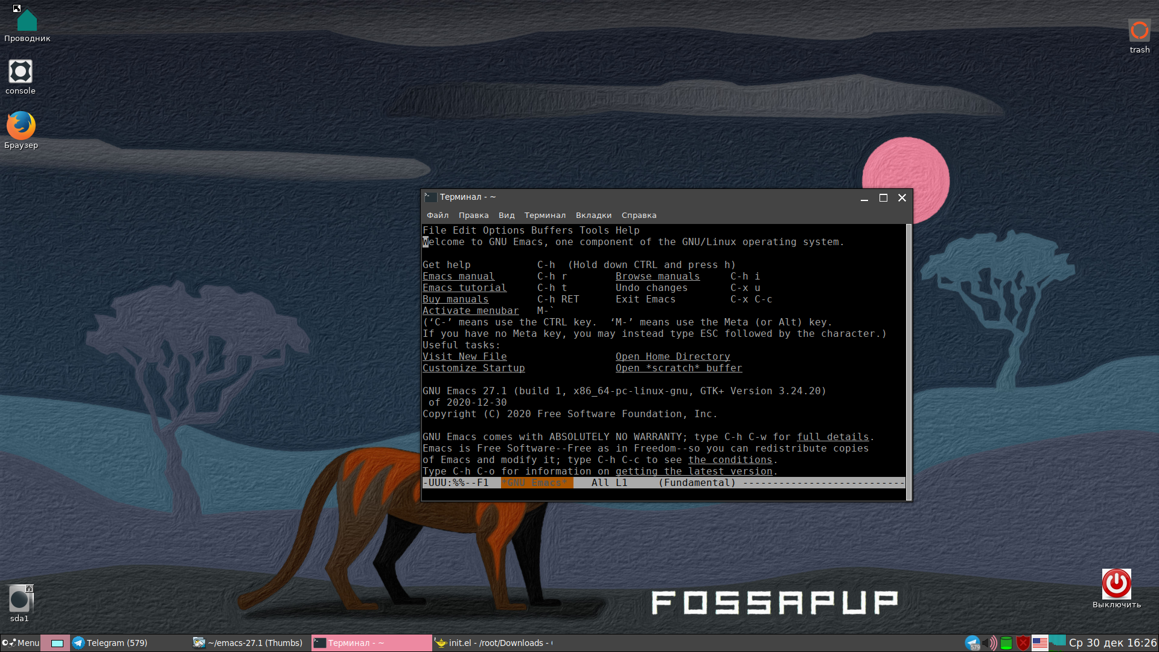Image resolution: width=1159 pixels, height=652 pixels.
Task: Click the red shield firewall tray icon
Action: pyautogui.click(x=1023, y=643)
